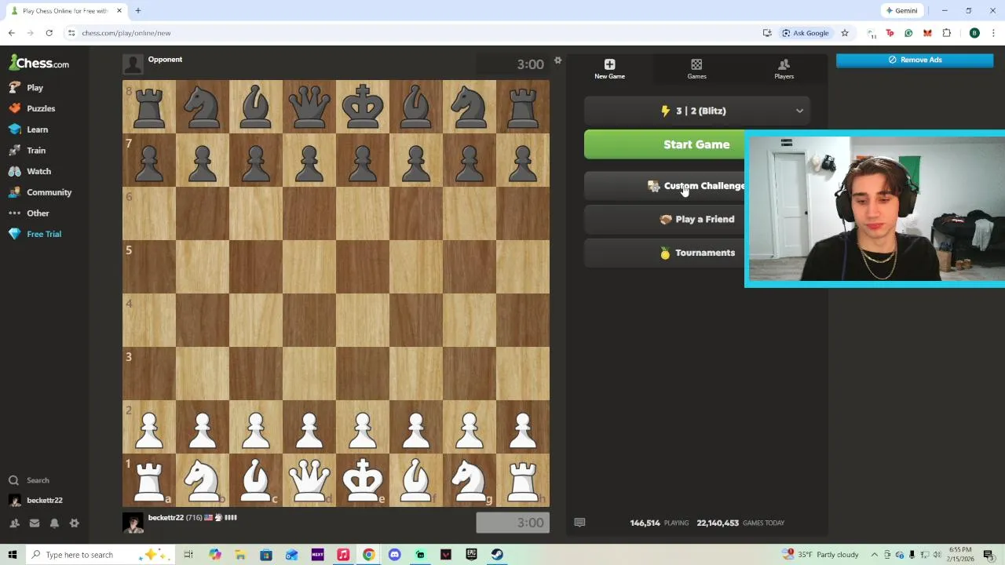The height and width of the screenshot is (565, 1005).
Task: Open the Train section
Action: coord(35,151)
